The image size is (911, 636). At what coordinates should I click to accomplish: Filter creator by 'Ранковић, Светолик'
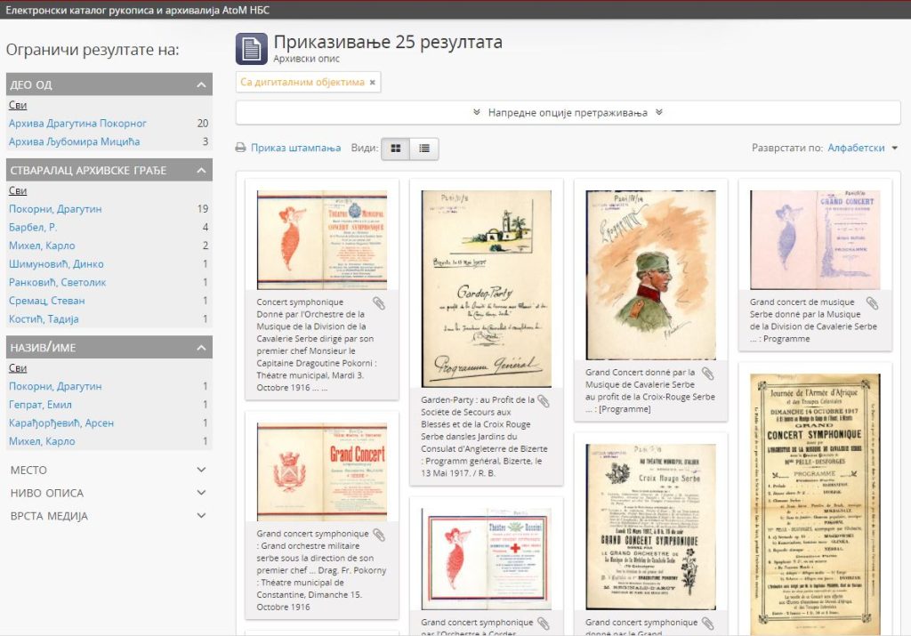[58, 282]
